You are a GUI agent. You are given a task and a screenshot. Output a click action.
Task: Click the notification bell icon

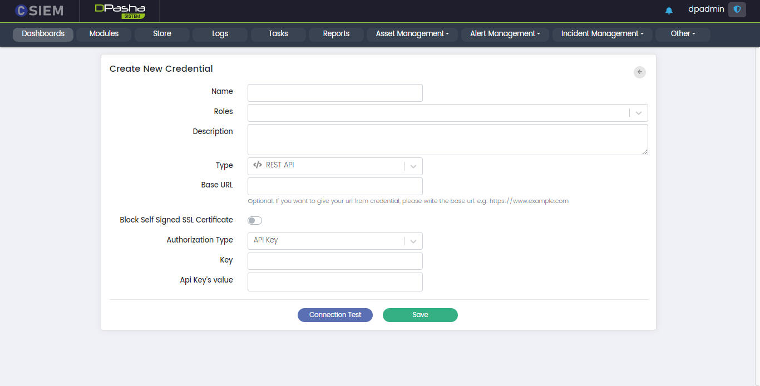[x=669, y=10]
